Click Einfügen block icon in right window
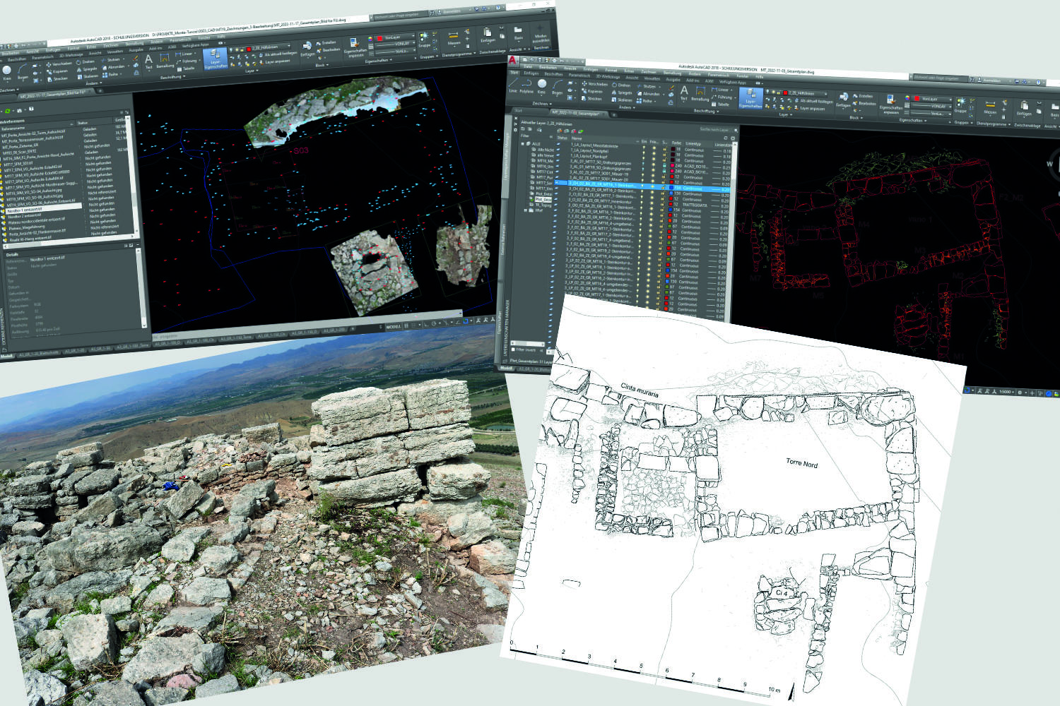This screenshot has width=1060, height=706. click(x=843, y=100)
